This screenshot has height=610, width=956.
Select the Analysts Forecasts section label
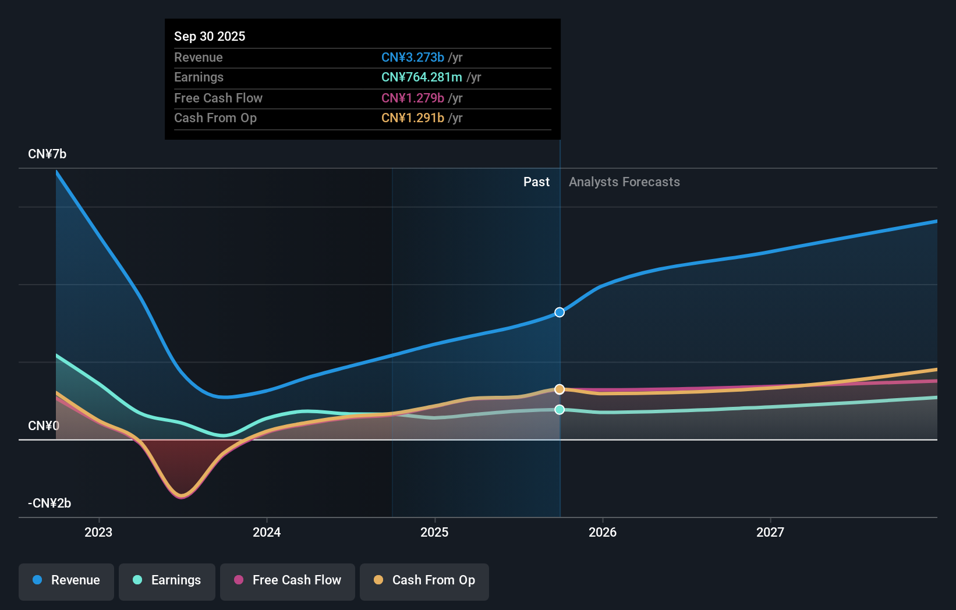[624, 182]
